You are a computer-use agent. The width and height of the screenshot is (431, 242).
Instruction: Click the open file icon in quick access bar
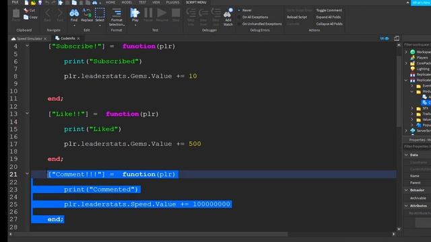point(33,3)
